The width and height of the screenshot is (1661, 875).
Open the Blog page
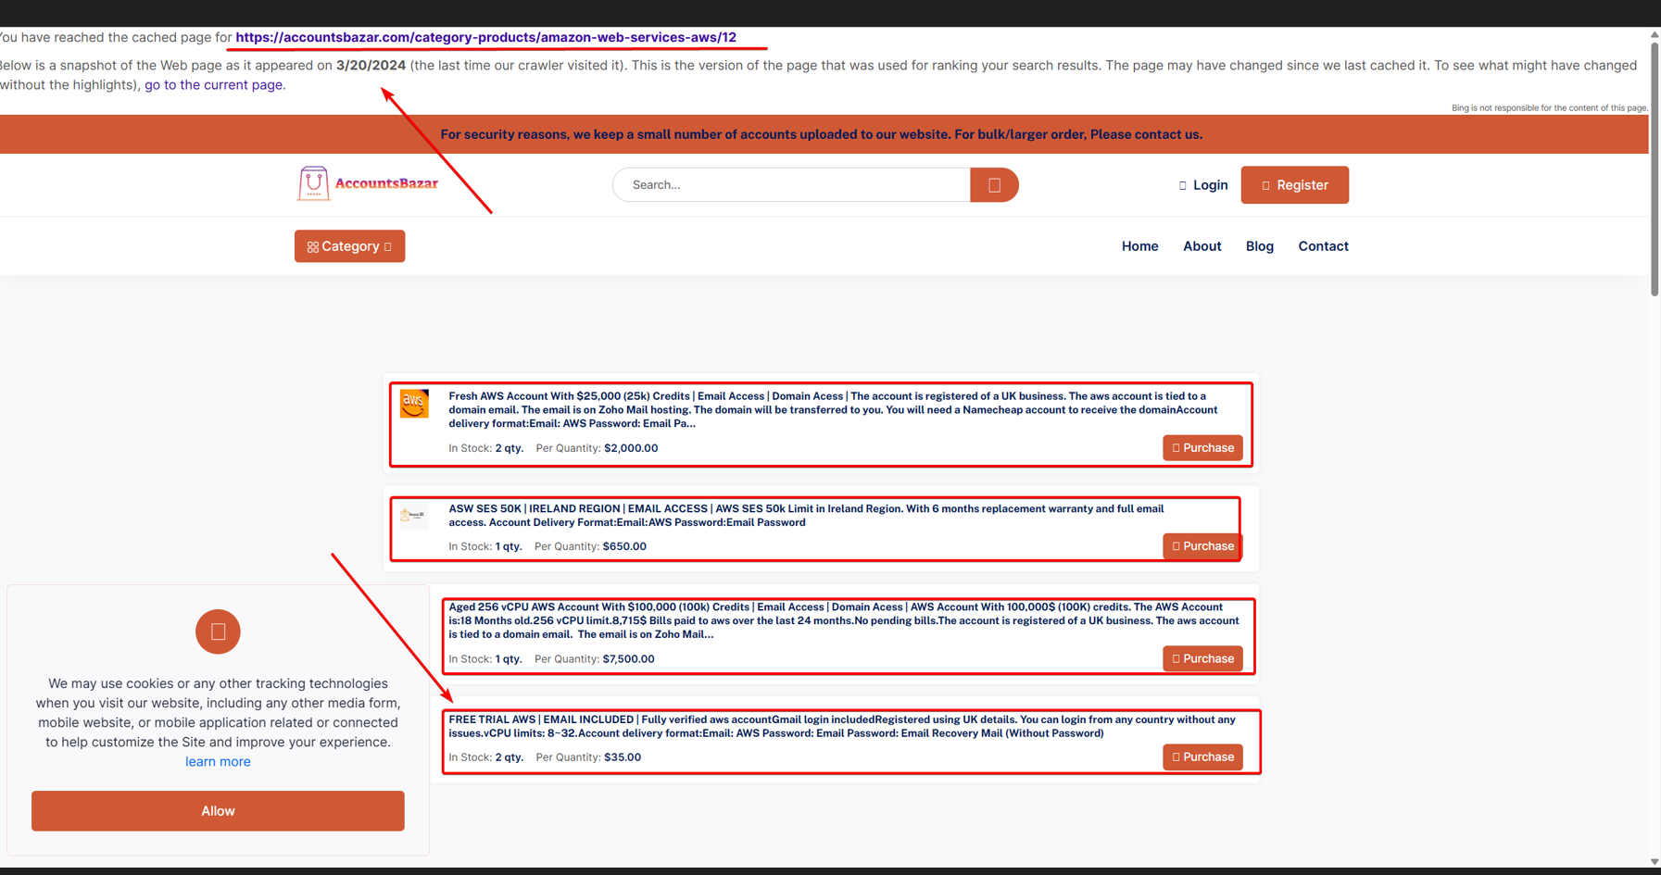pyautogui.click(x=1260, y=246)
